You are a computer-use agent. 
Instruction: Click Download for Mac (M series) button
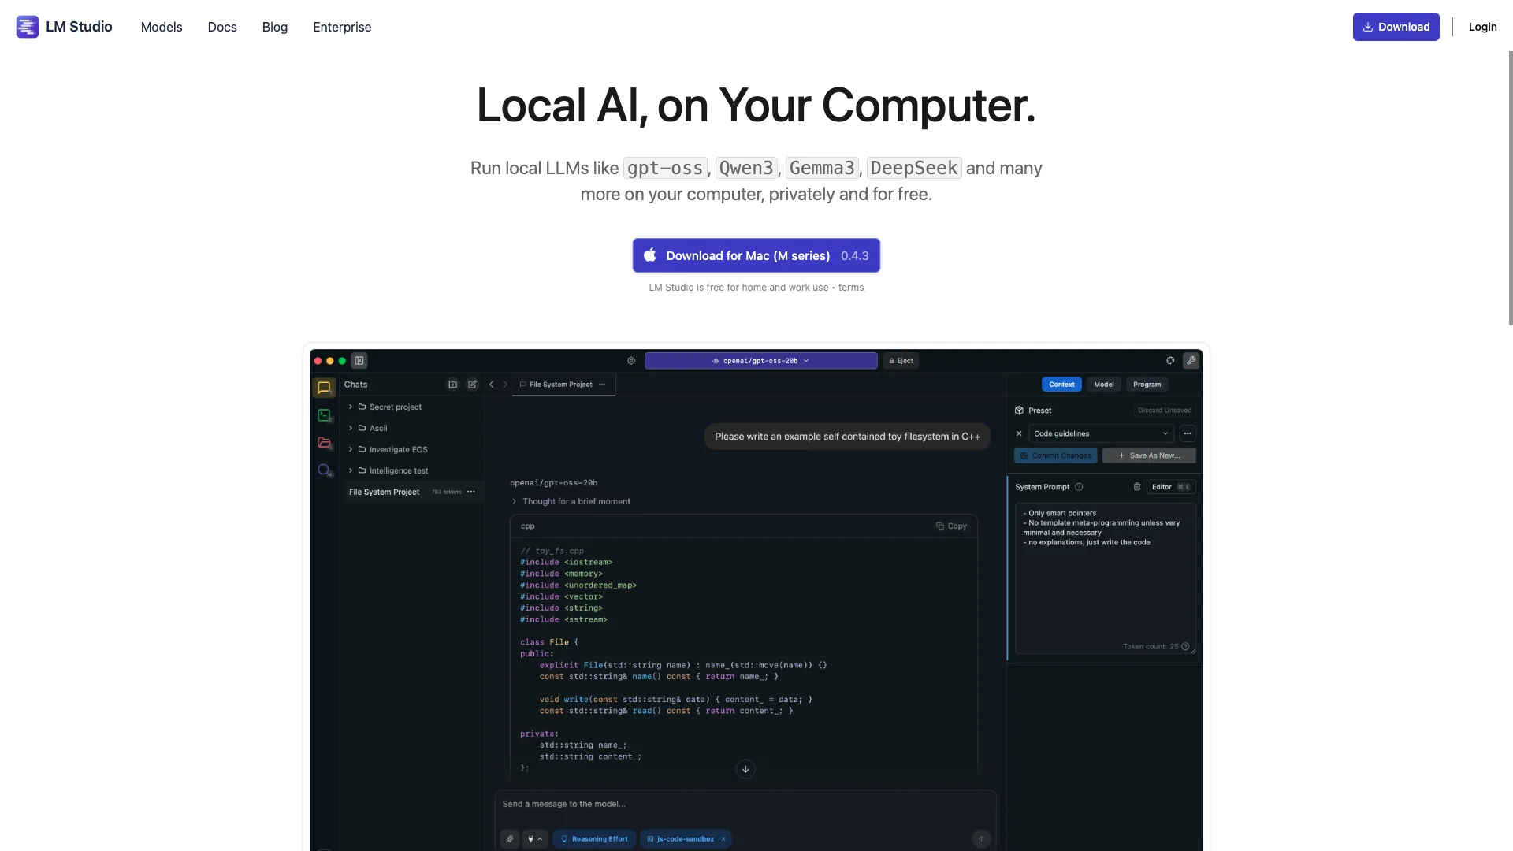pyautogui.click(x=756, y=256)
